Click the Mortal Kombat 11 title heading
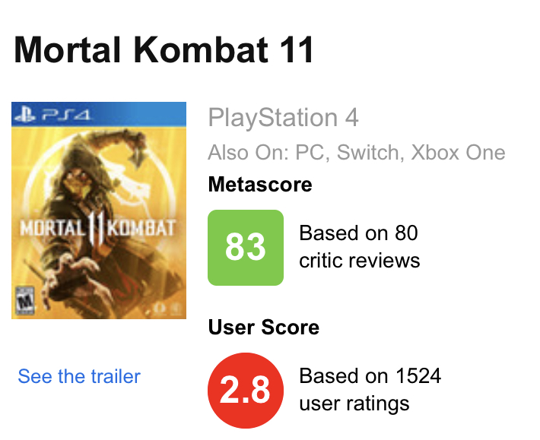The height and width of the screenshot is (440, 540). click(164, 50)
